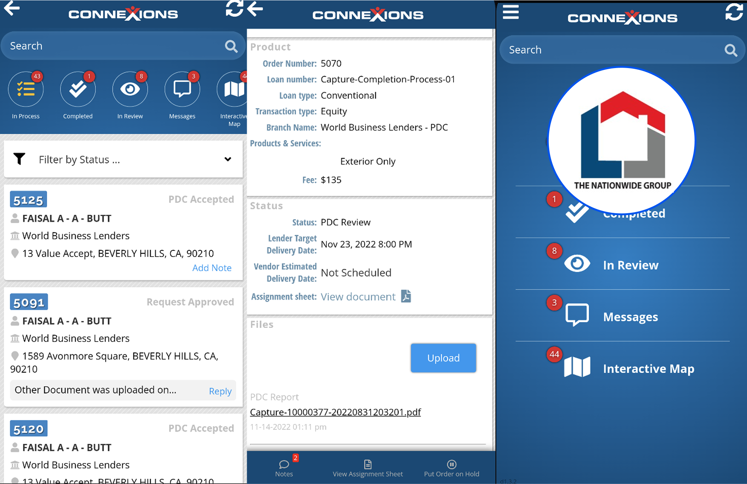Click the filter funnel icon
Screen dimensions: 747x484
coord(19,159)
